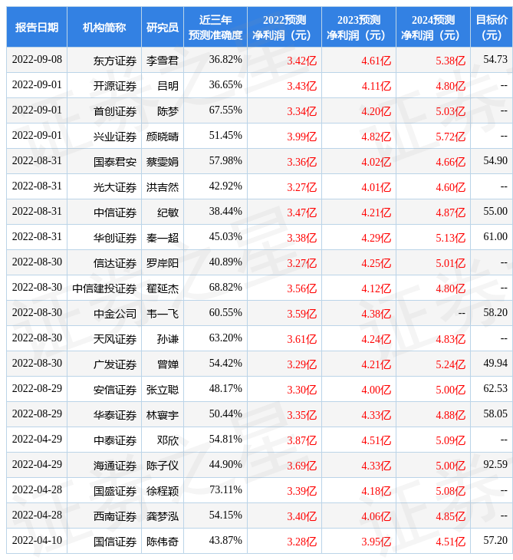This screenshot has width=513, height=560.
Task: Select researcher 孙谦
Action: point(168,339)
